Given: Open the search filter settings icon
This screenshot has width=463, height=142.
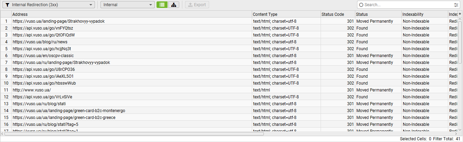Looking at the screenshot, I should pos(456,5).
